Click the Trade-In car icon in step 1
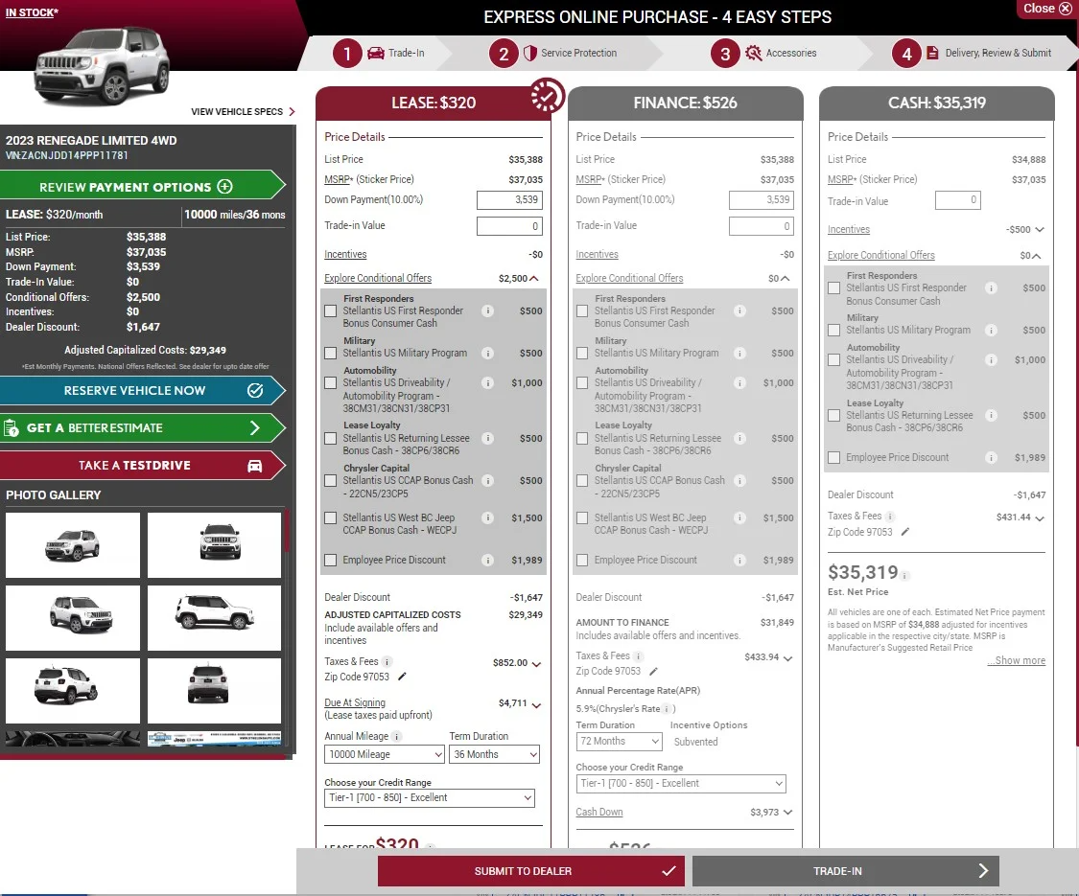Viewport: 1079px width, 896px height. [376, 53]
